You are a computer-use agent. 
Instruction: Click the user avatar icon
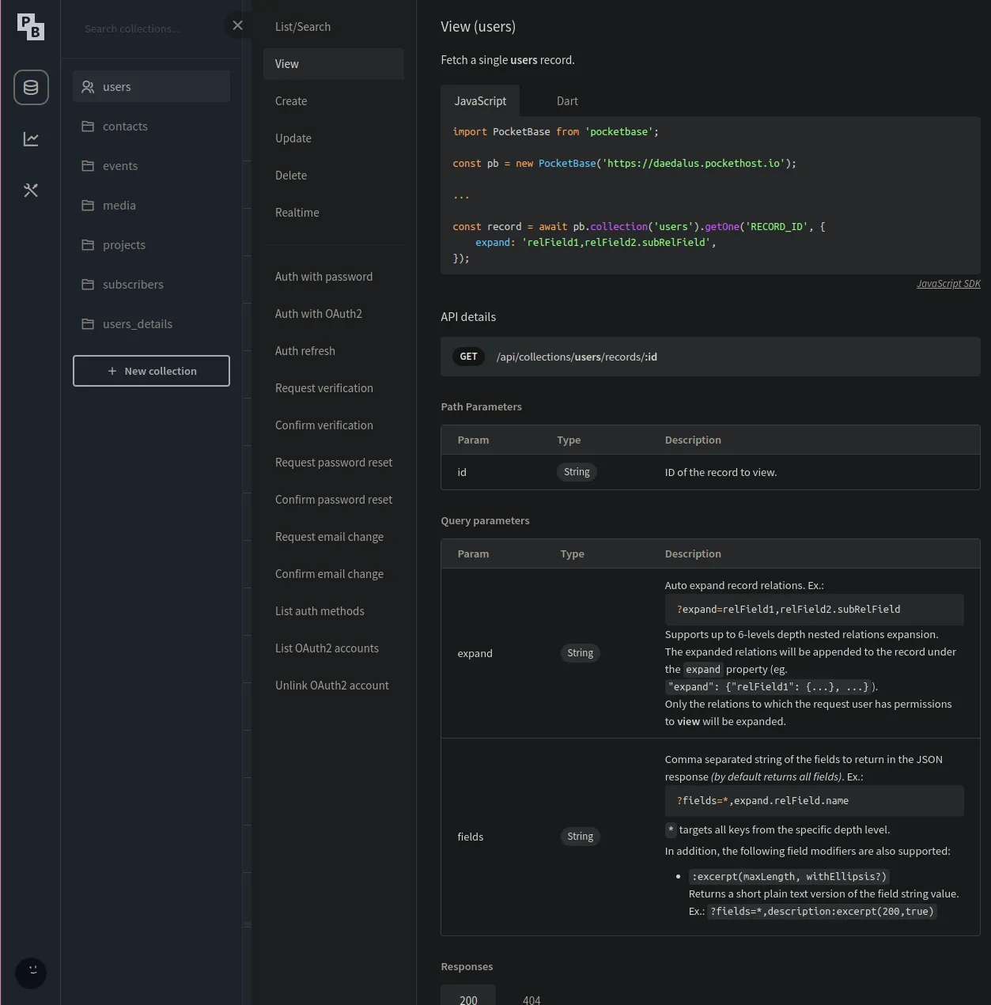coord(31,972)
